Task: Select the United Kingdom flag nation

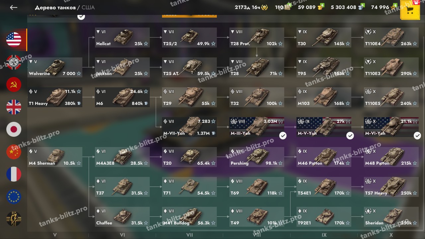Action: [14, 107]
